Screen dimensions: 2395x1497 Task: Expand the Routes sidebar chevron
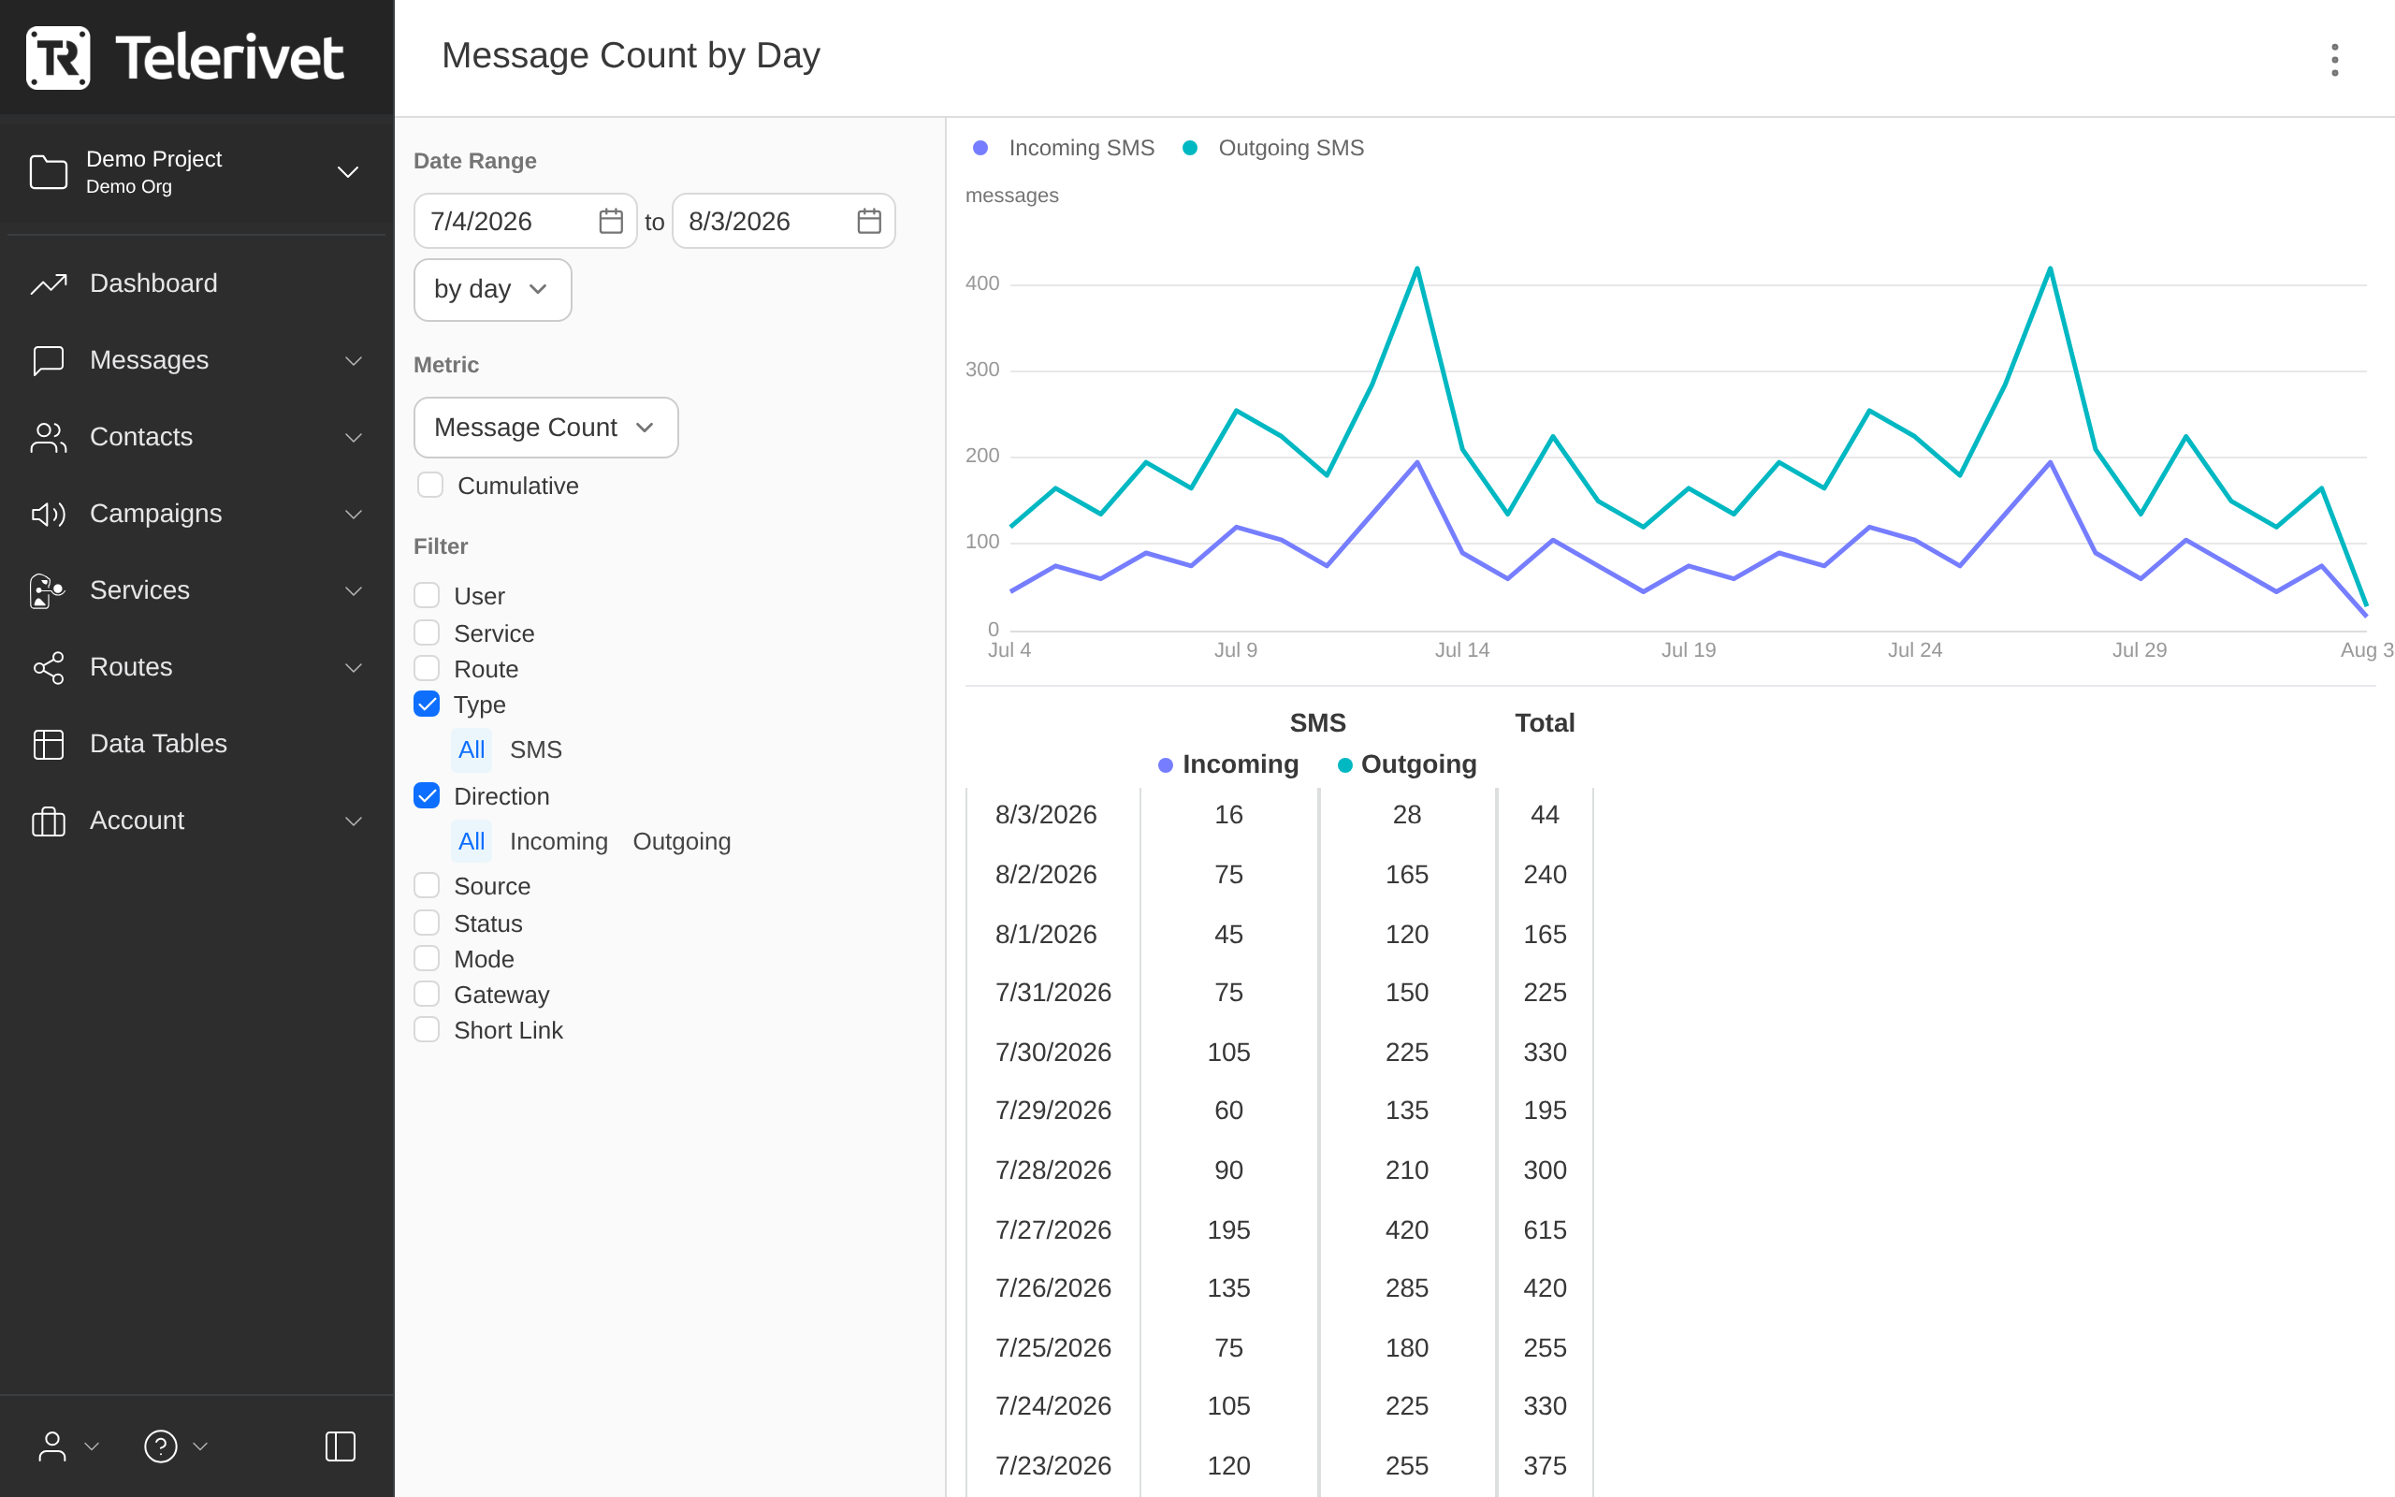click(x=354, y=667)
